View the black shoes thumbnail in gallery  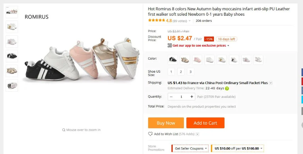pyautogui.click(x=12, y=56)
